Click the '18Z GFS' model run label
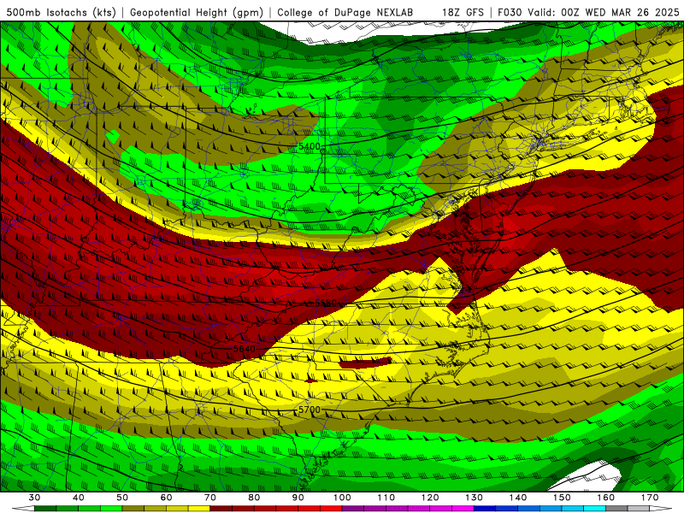Image resolution: width=684 pixels, height=513 pixels. tap(463, 12)
